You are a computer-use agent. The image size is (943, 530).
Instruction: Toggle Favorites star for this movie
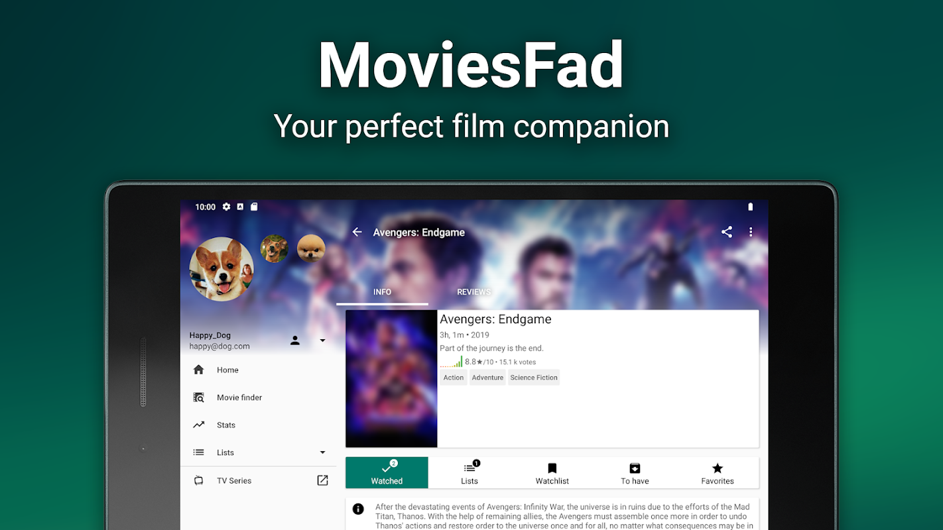718,473
